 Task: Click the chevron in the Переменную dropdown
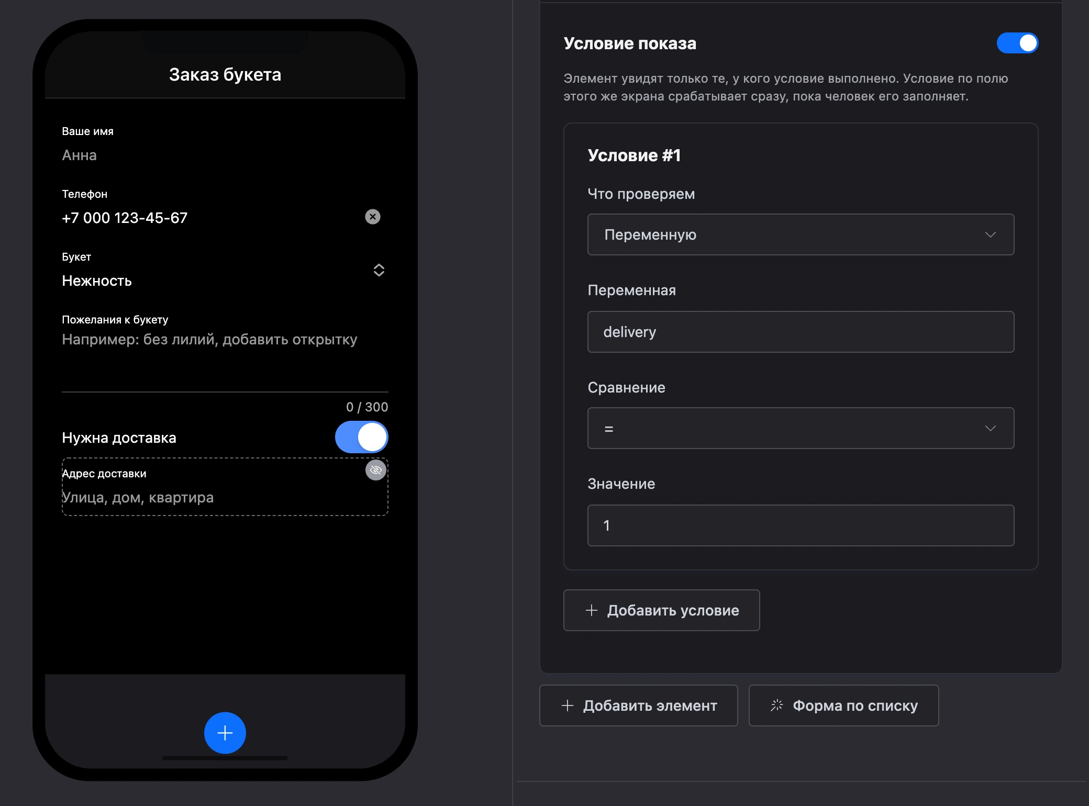pyautogui.click(x=991, y=234)
